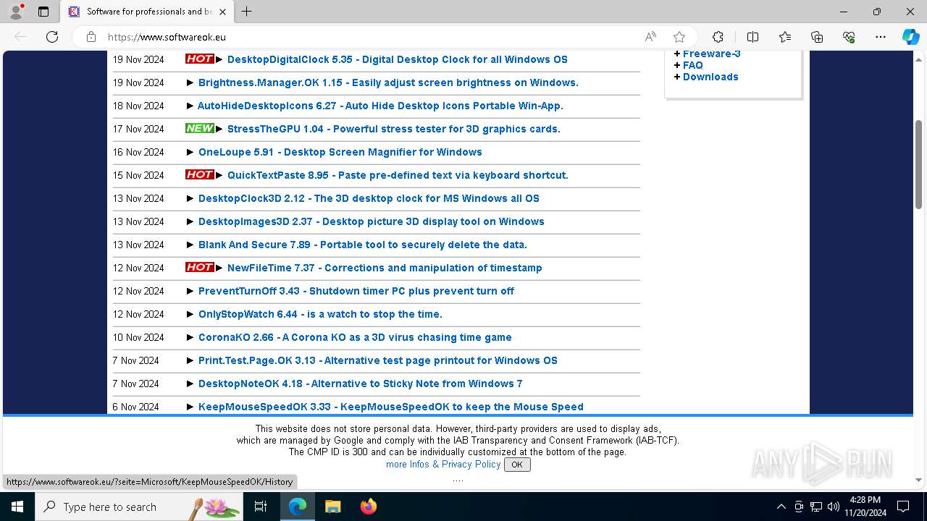Open StressTheGPU 1.04 link
Screen dimensions: 927x521
tap(393, 129)
